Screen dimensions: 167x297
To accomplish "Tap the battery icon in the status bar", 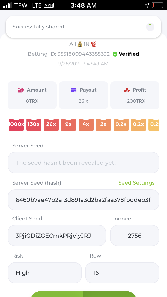I will click(157, 5).
